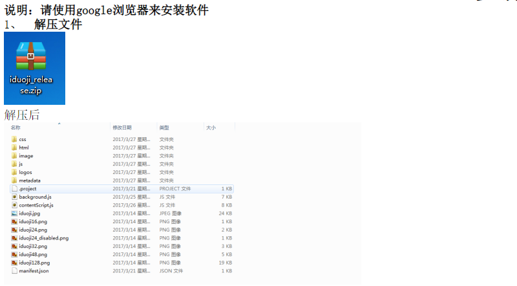
Task: Click the iduoji24_disabled.png file icon
Action: pos(14,238)
